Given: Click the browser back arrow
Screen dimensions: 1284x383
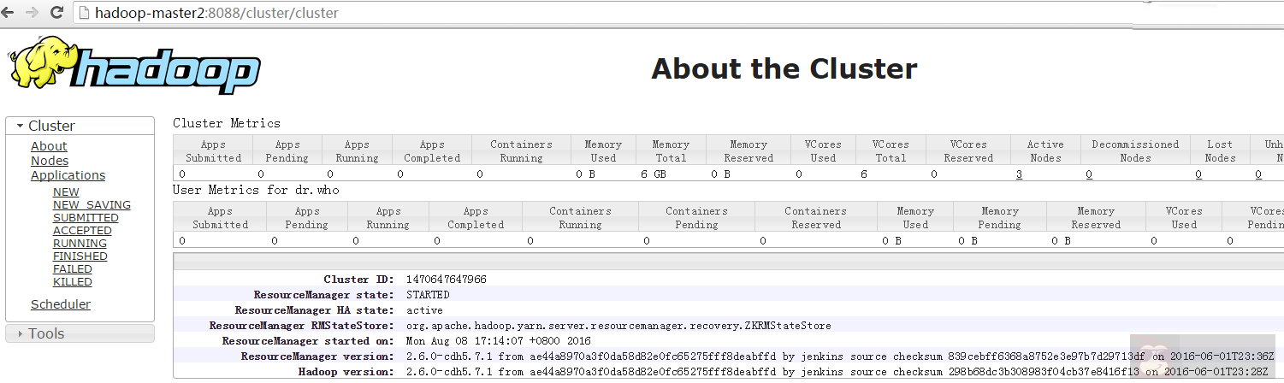Looking at the screenshot, I should tap(8, 13).
